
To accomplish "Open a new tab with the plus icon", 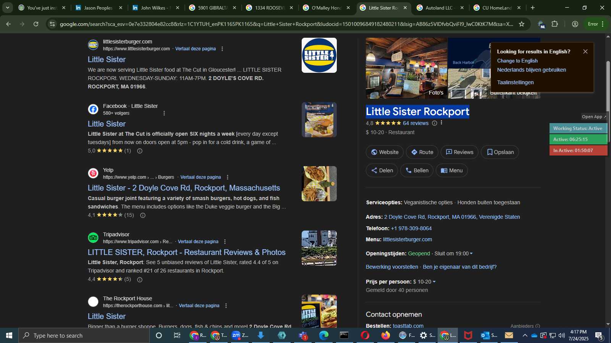I will click(533, 8).
